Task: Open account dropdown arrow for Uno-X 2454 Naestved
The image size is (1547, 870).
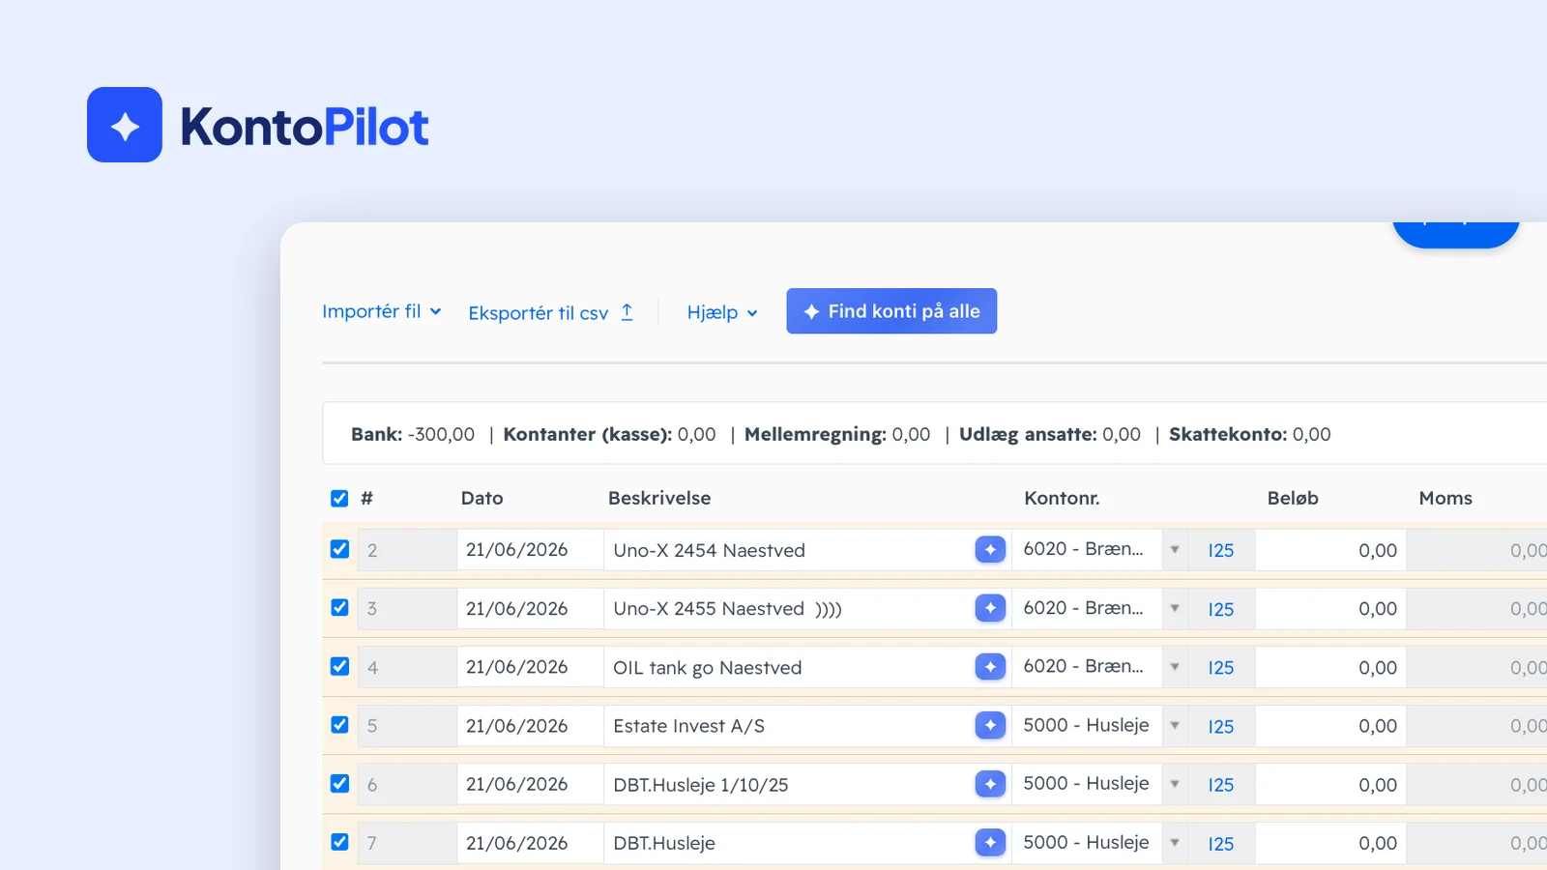Action: click(1175, 549)
